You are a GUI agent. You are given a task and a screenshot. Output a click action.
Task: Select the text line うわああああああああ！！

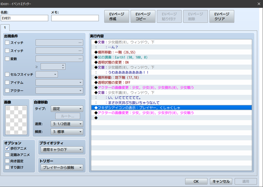point(171,72)
